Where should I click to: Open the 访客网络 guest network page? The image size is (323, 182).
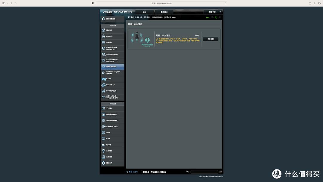[112, 43]
